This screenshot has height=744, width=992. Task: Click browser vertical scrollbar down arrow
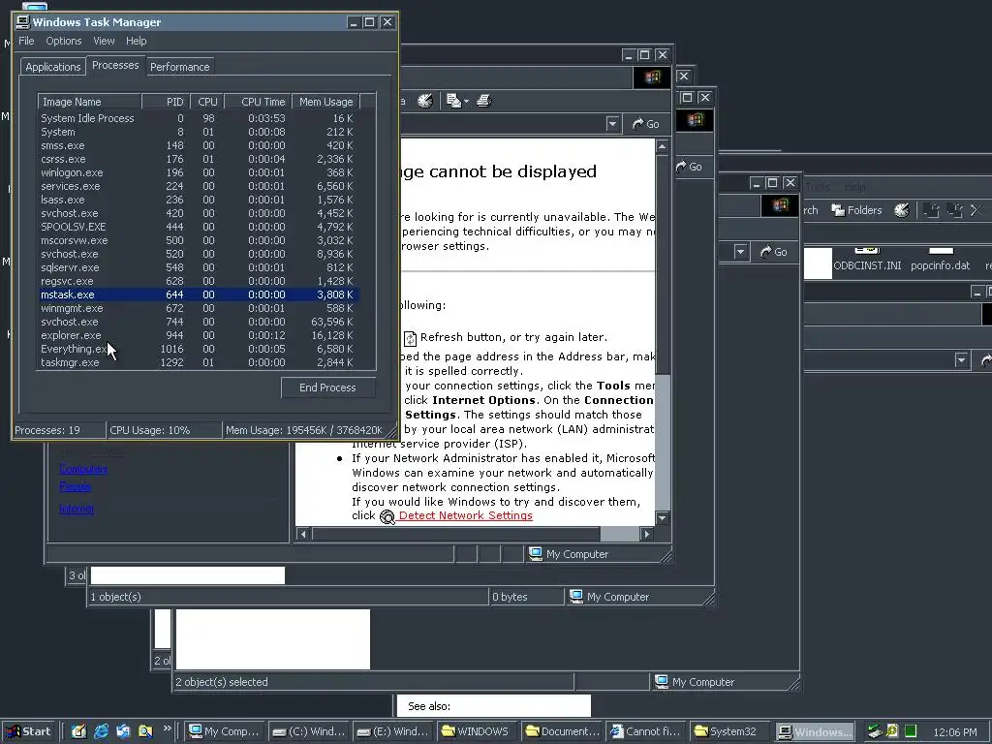[x=662, y=518]
